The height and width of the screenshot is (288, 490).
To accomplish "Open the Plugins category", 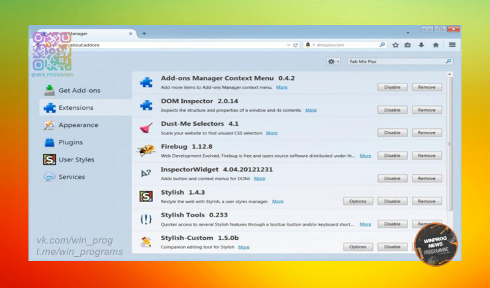I will [x=85, y=142].
